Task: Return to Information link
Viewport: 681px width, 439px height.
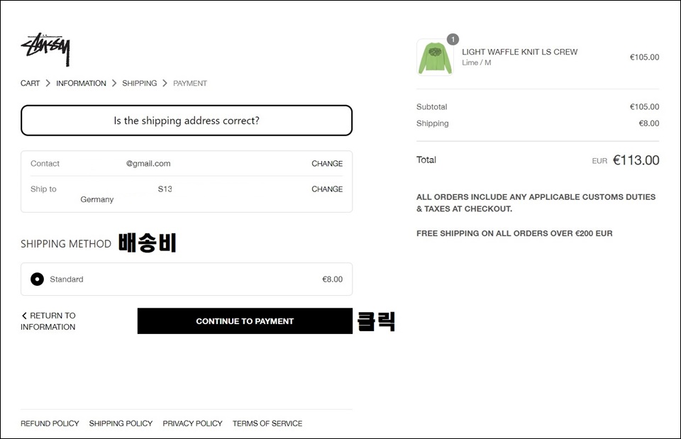Action: point(48,321)
